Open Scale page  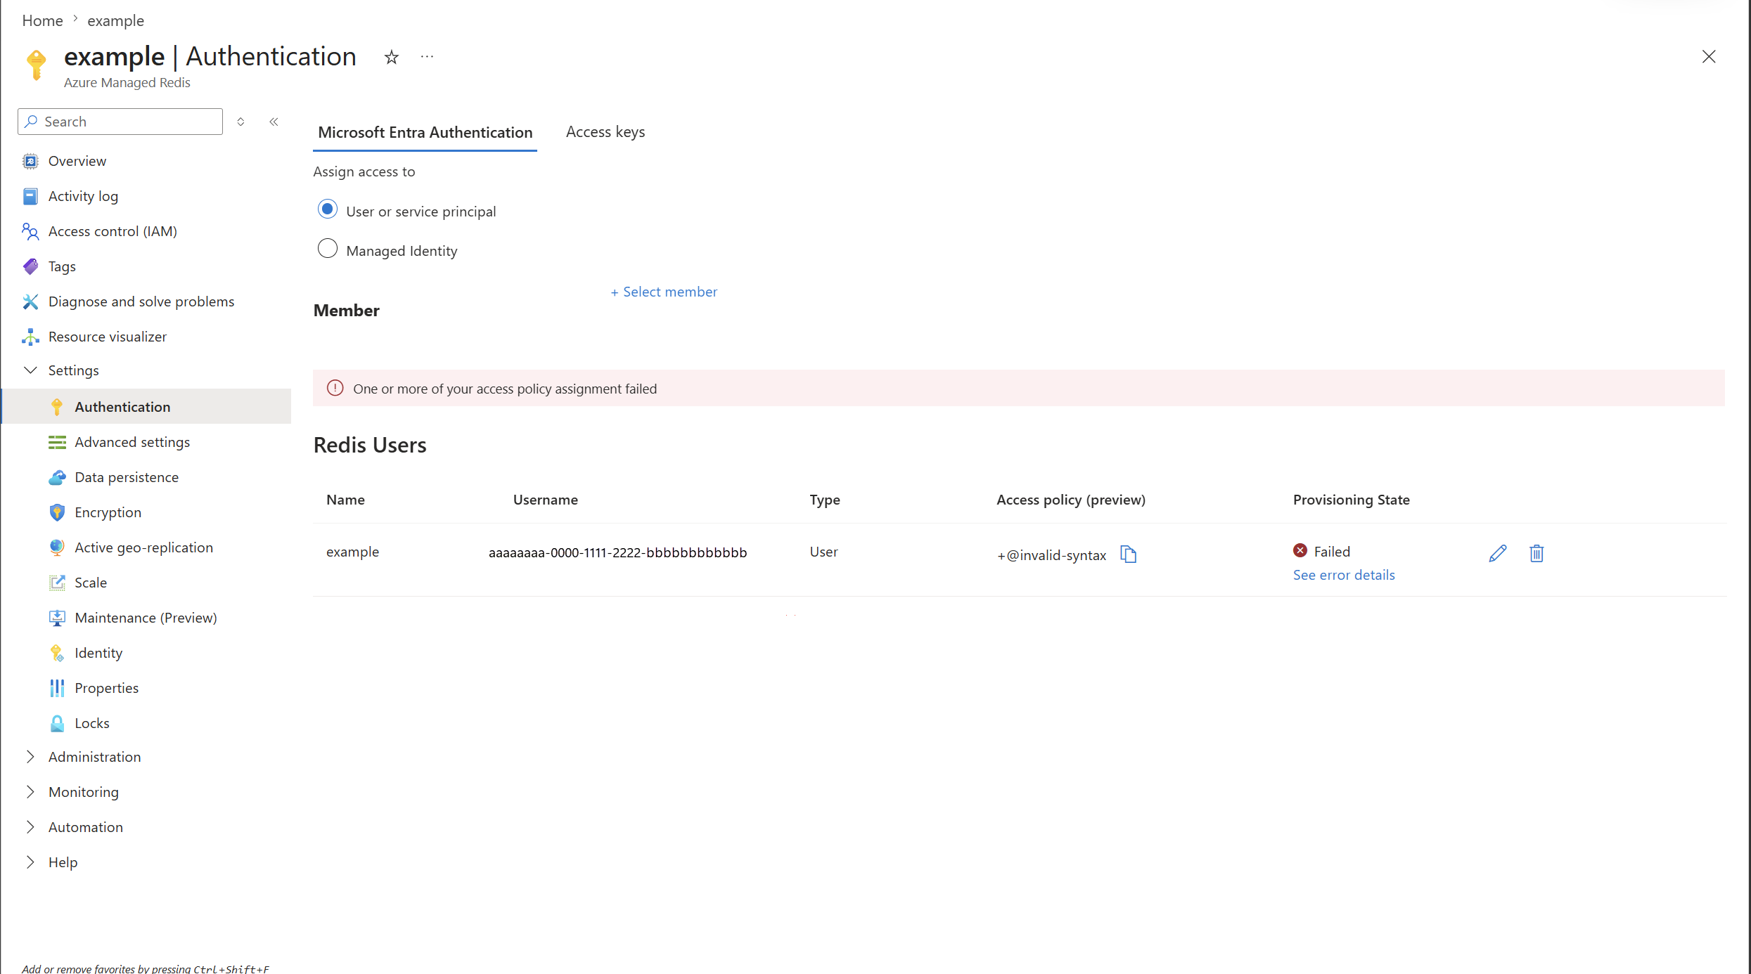coord(91,583)
